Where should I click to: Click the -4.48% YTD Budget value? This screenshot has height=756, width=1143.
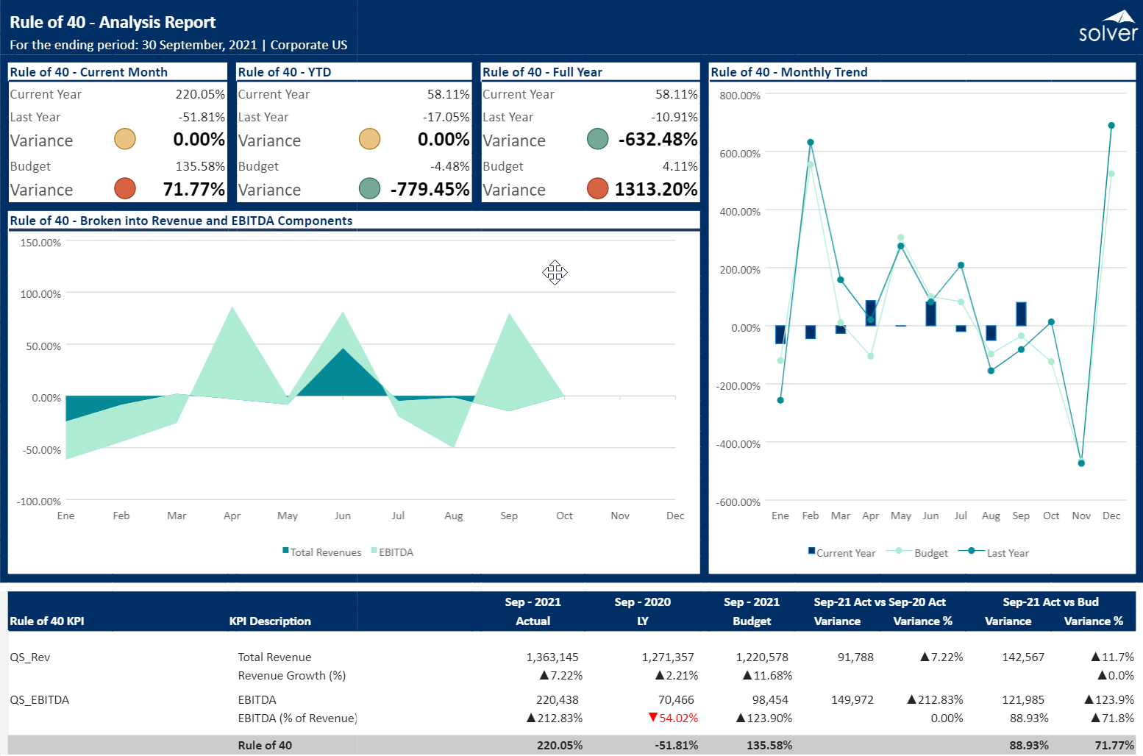tap(449, 166)
